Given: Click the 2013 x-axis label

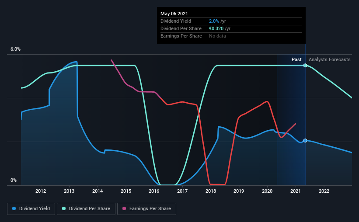Looking at the screenshot, I should click(69, 191).
